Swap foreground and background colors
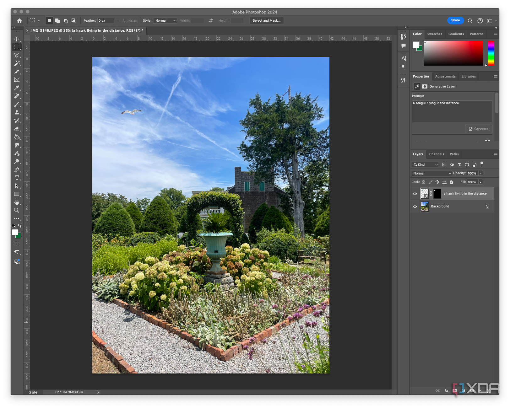 coord(19,226)
